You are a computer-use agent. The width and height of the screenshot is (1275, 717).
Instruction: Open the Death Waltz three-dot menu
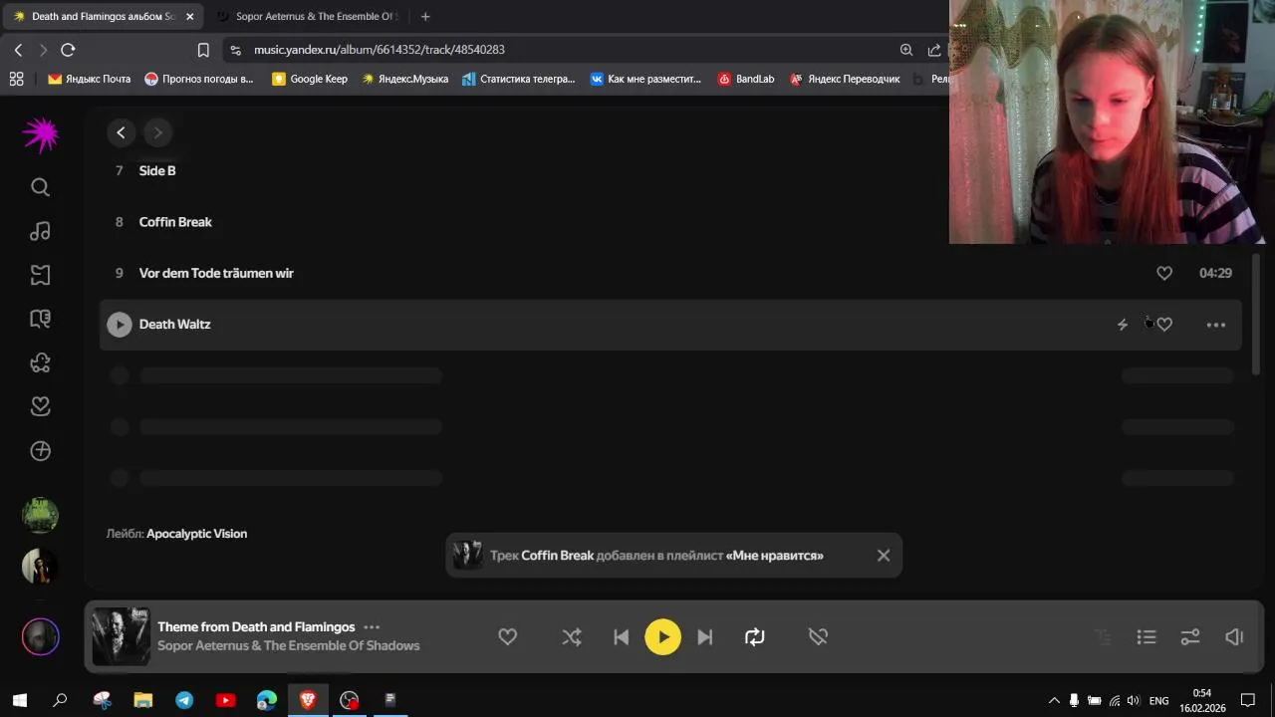(1216, 325)
